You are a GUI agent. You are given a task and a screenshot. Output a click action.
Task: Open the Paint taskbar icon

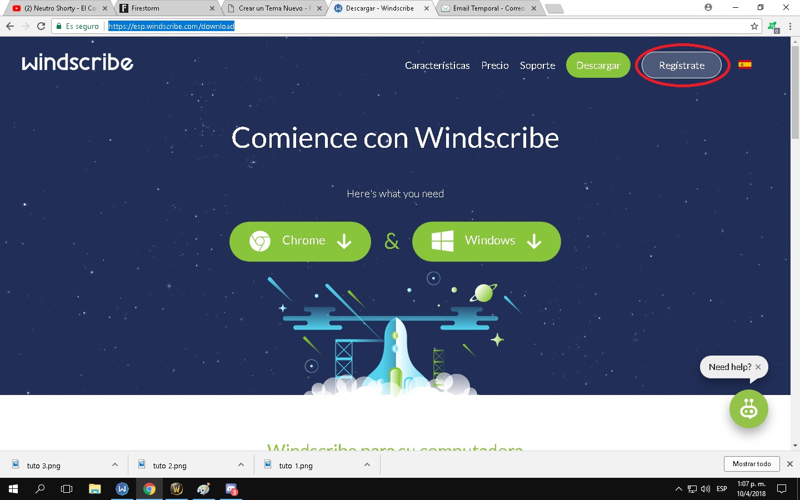204,489
